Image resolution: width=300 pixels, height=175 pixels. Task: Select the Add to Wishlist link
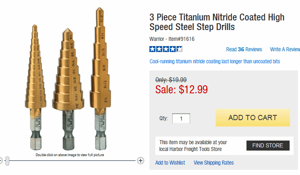170,163
